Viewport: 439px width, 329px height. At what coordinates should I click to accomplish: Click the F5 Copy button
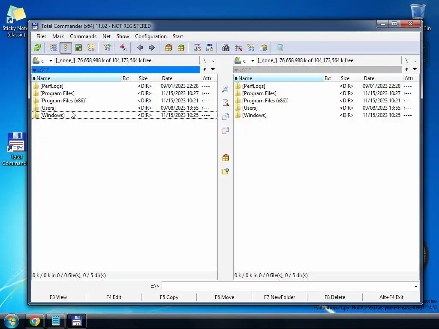point(169,297)
